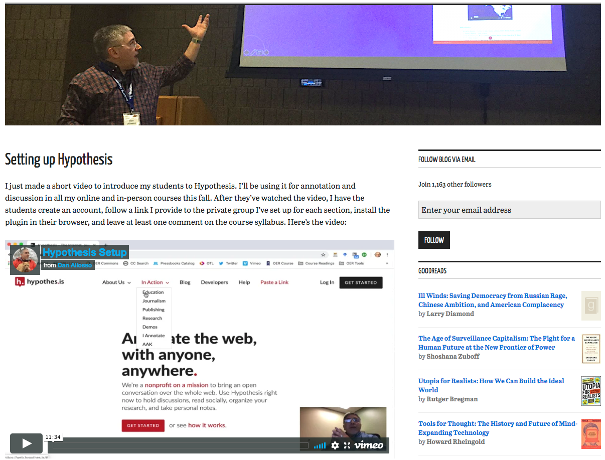Open the uploader portrait avatar on the video

(25, 260)
